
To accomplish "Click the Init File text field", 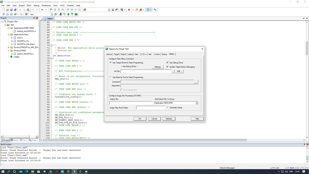I will 146,71.
